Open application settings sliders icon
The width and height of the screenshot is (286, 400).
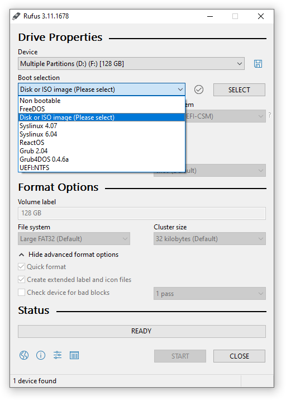click(58, 355)
